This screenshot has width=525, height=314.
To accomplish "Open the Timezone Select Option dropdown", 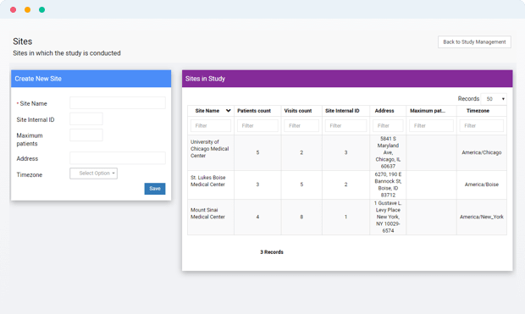I will click(93, 174).
